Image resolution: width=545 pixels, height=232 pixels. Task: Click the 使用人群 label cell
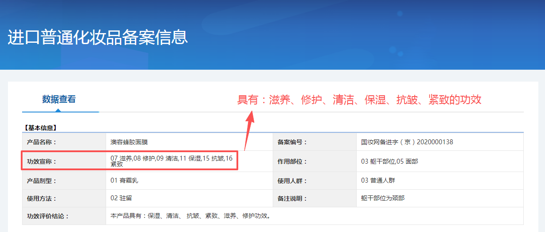click(x=315, y=180)
